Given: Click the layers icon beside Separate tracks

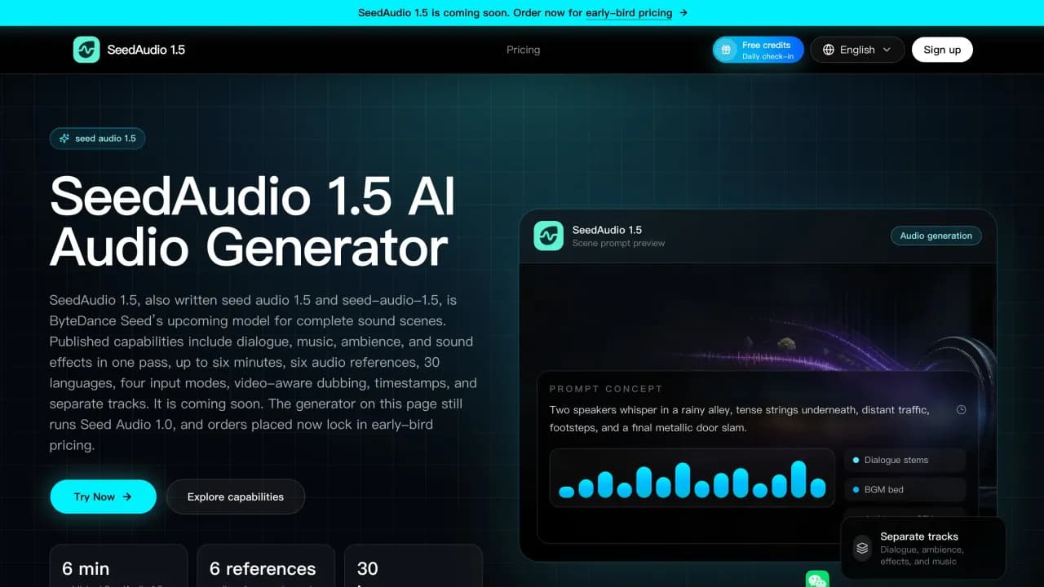Looking at the screenshot, I should click(x=862, y=549).
